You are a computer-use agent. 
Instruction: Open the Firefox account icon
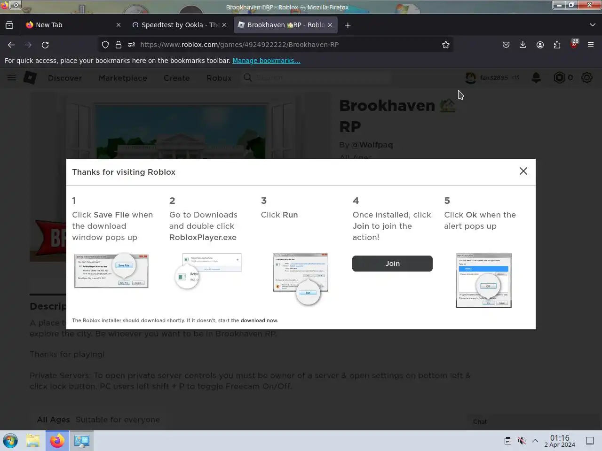pos(540,45)
